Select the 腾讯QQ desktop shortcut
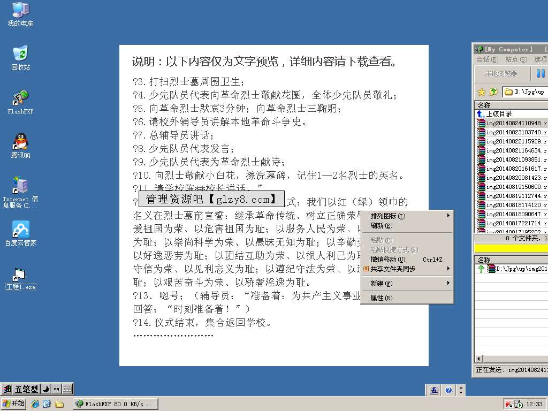Viewport: 548px width, 411px height. pos(21,146)
